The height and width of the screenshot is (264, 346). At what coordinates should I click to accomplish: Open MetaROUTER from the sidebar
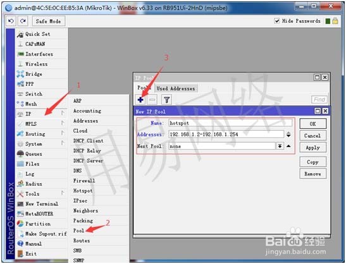pyautogui.click(x=42, y=213)
